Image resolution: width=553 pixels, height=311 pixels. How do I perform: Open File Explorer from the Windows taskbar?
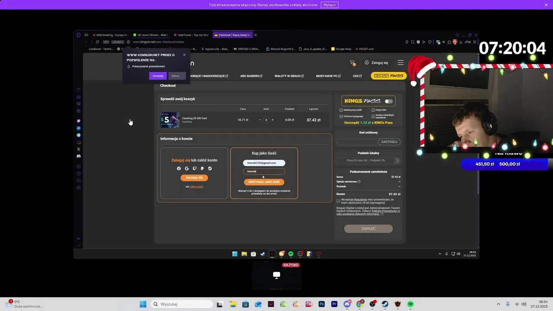pyautogui.click(x=232, y=304)
